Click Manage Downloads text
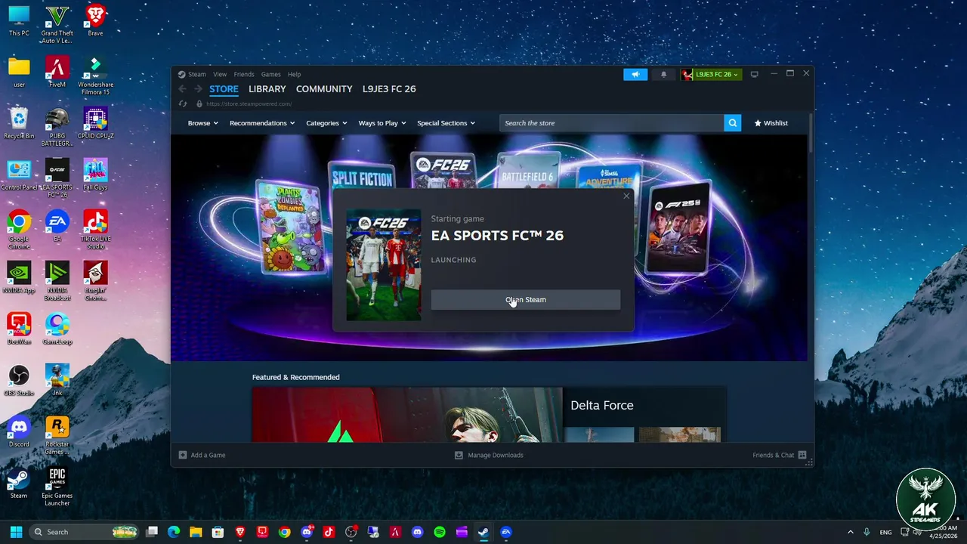The image size is (967, 544). 496,455
